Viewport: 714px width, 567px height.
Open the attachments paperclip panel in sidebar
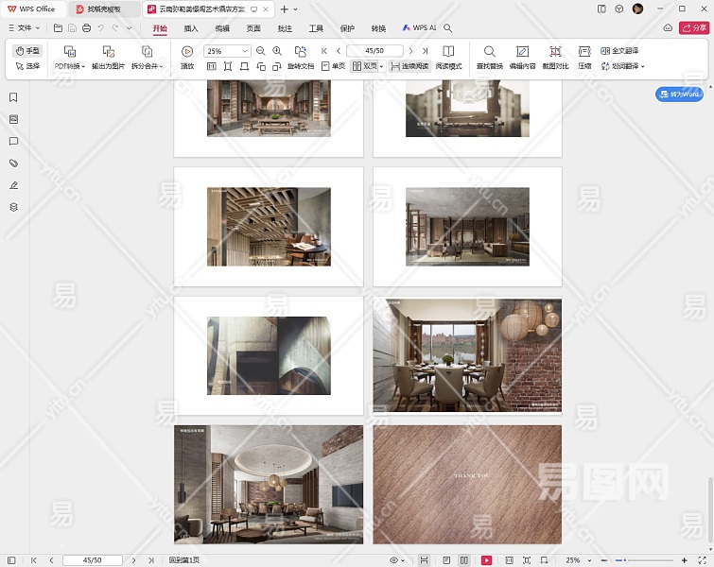pos(13,163)
